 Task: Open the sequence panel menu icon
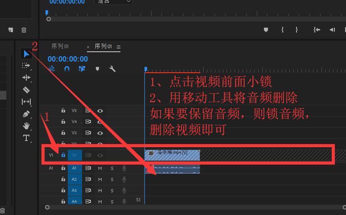point(119,47)
